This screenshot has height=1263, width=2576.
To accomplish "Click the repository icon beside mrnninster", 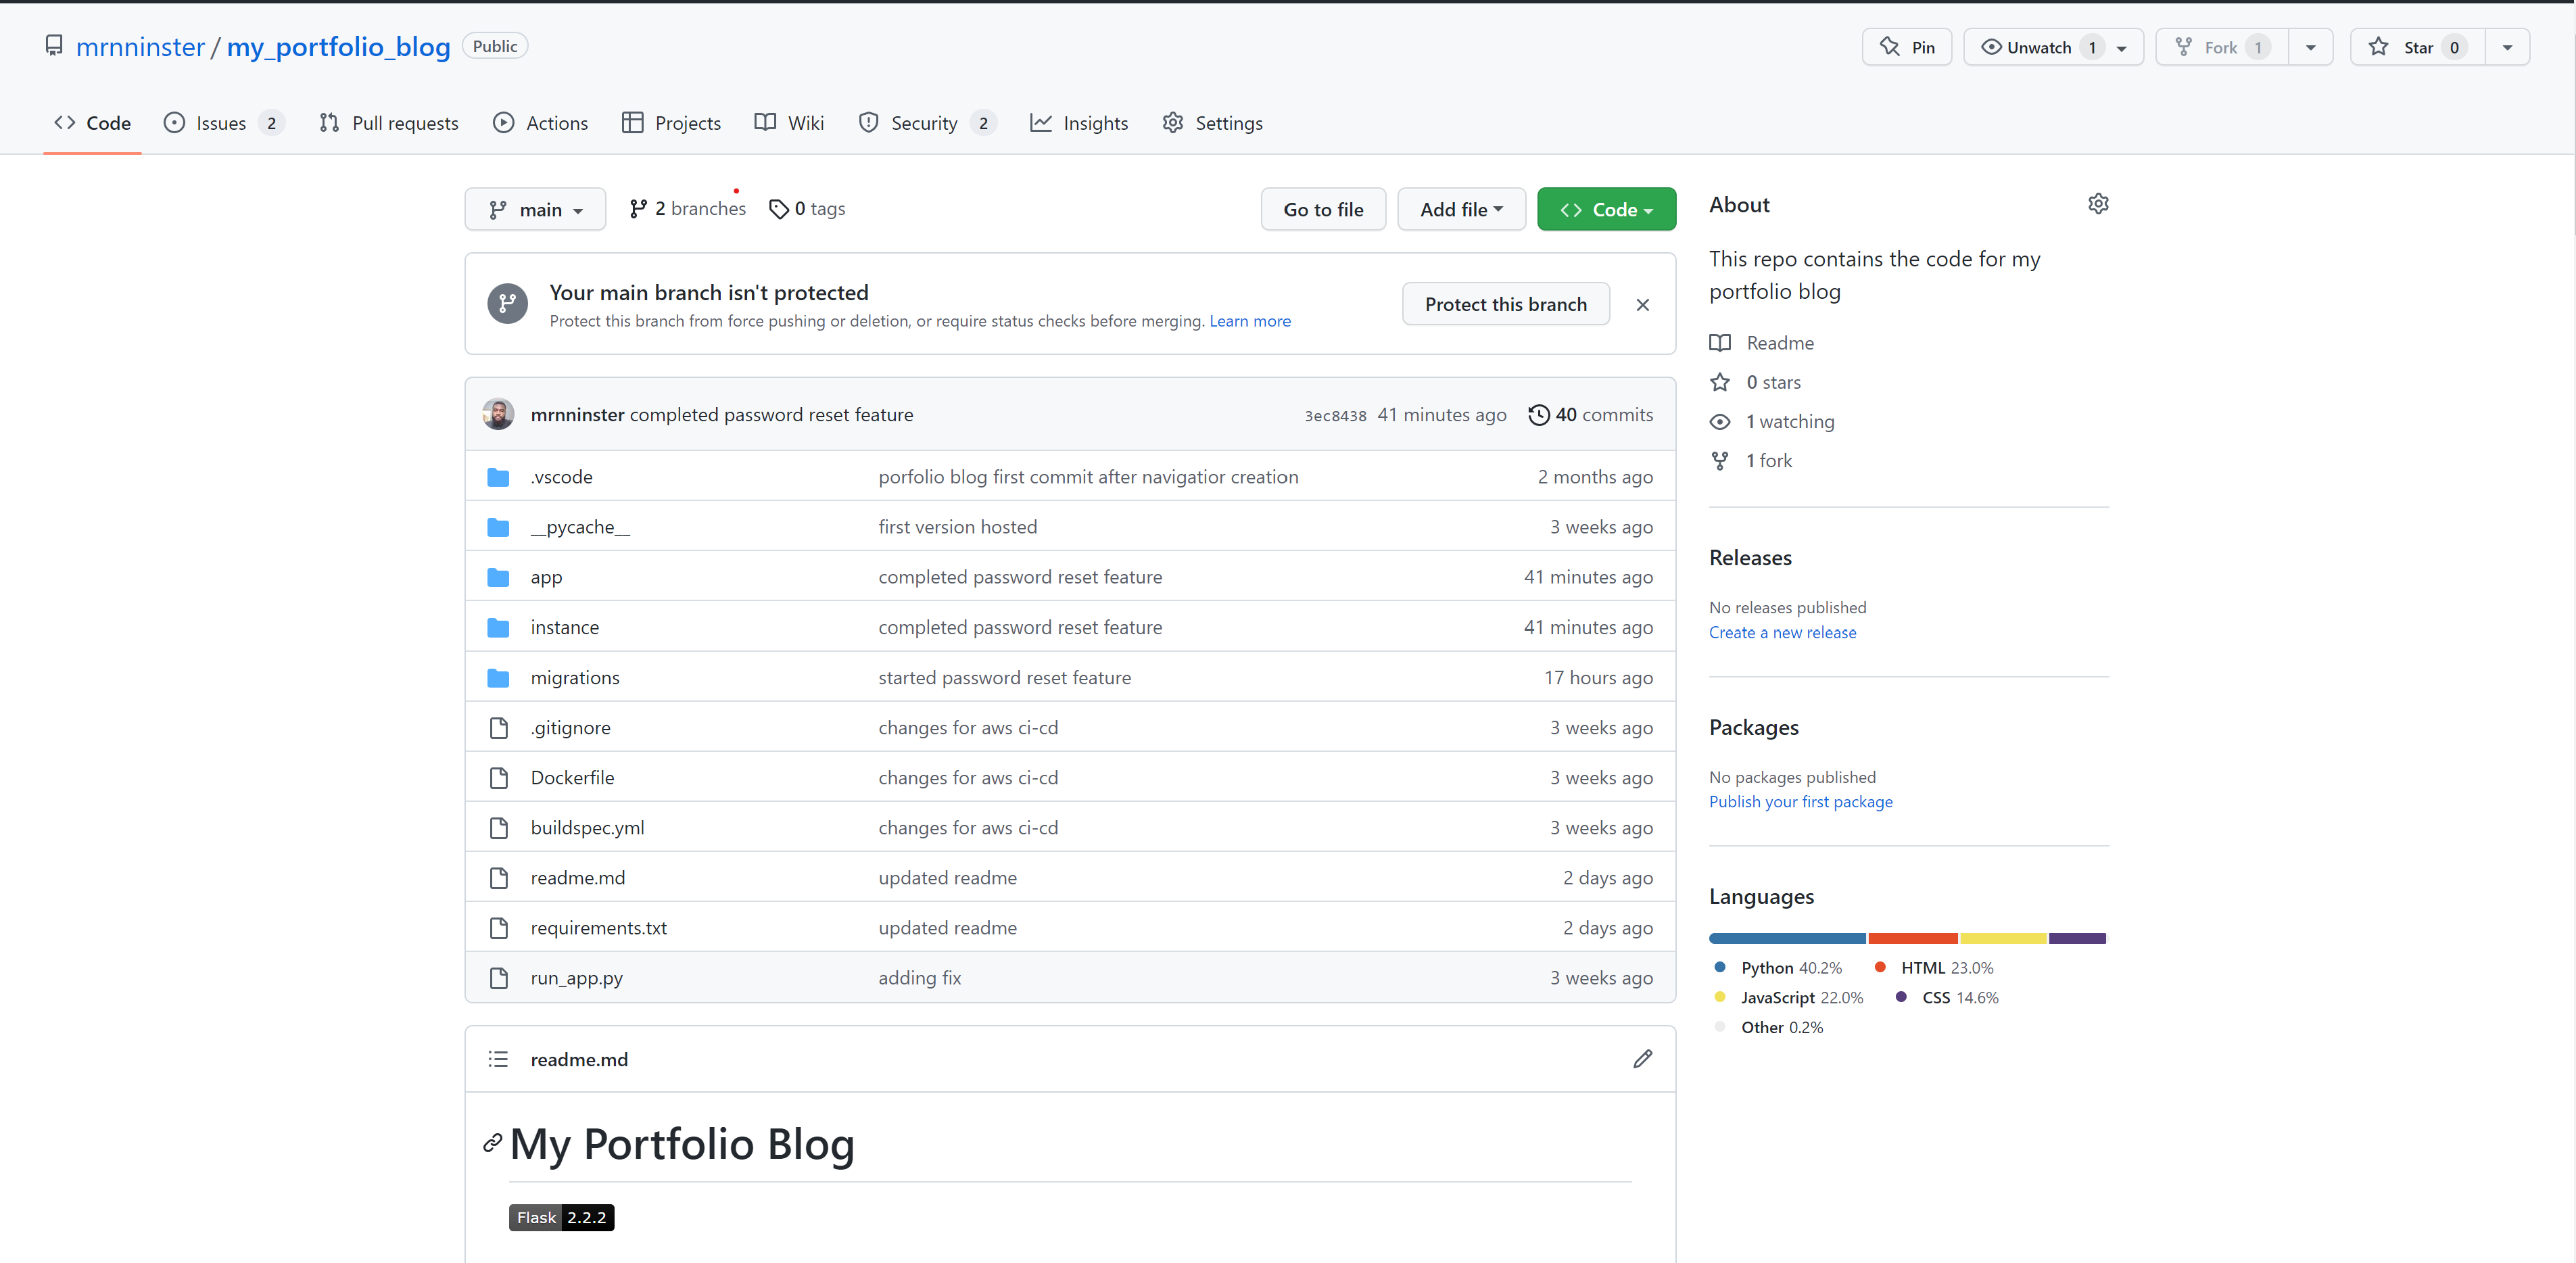I will (54, 45).
